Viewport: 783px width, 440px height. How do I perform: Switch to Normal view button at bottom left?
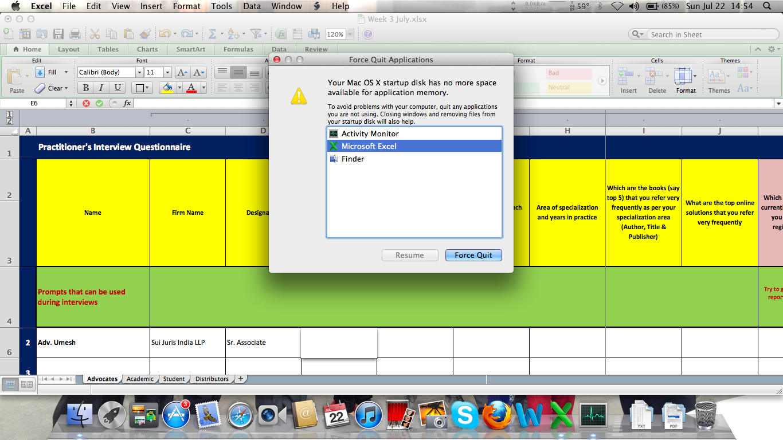(10, 384)
